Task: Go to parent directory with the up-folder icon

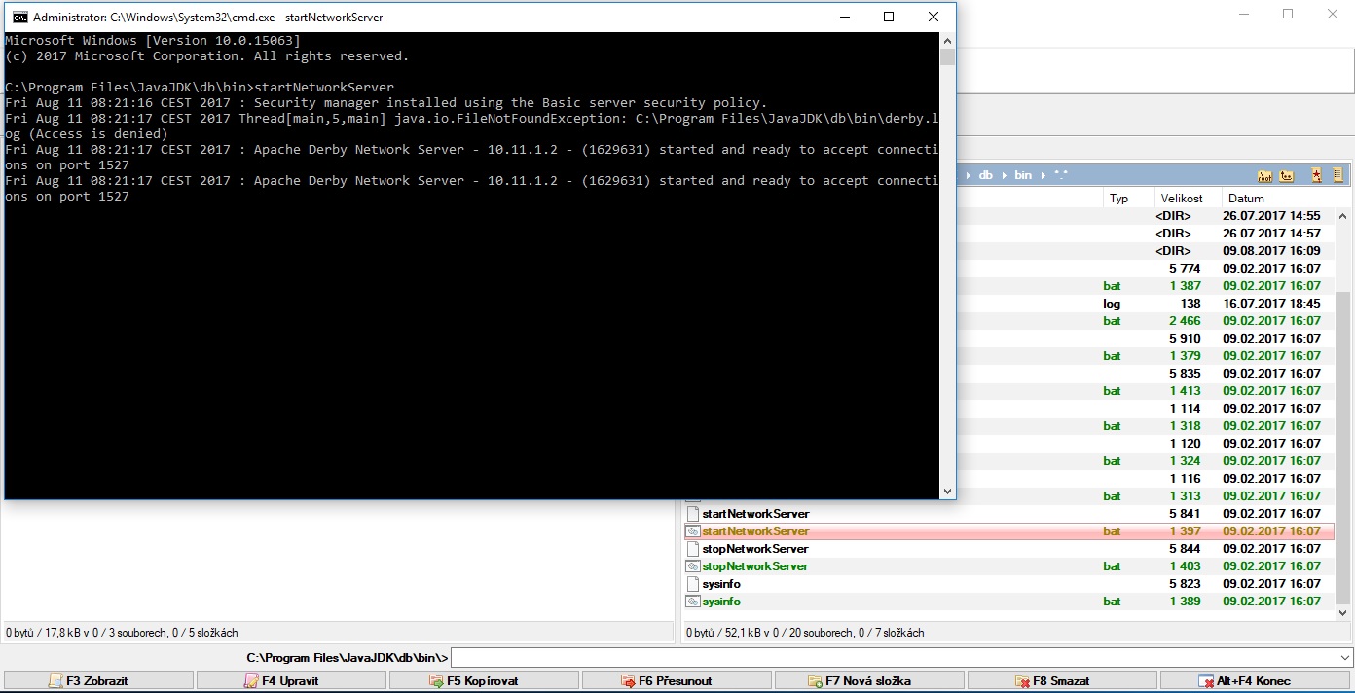Action: 1286,175
